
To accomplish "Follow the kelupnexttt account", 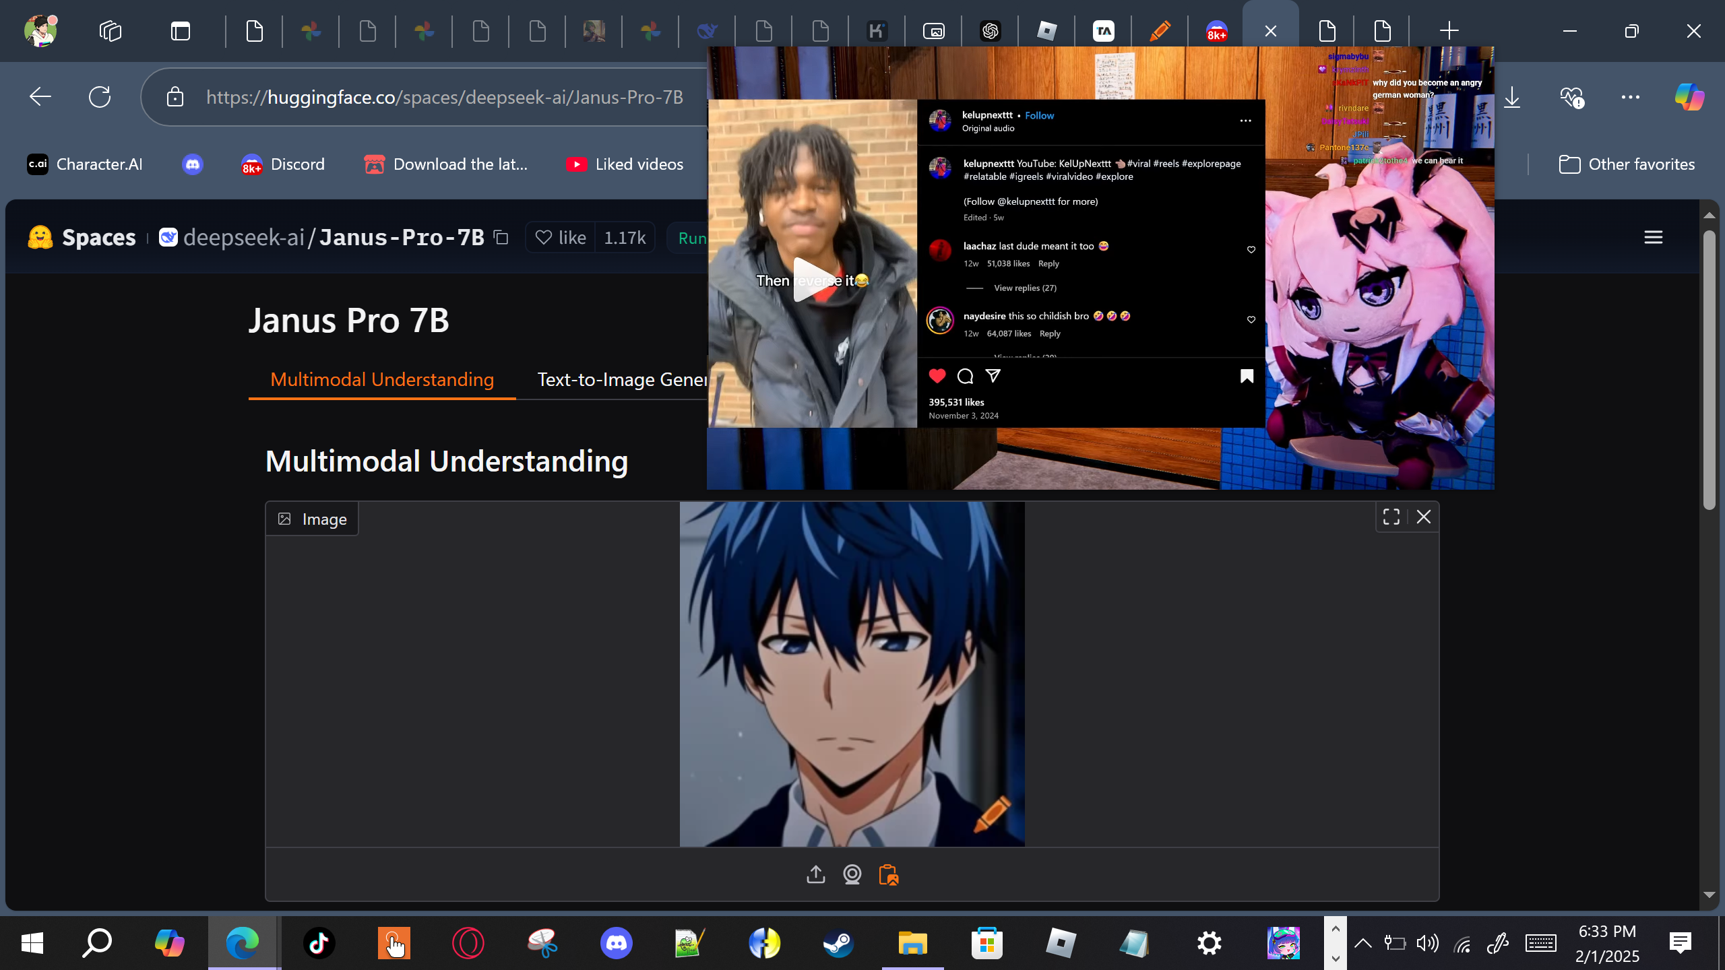I will click(x=1039, y=115).
